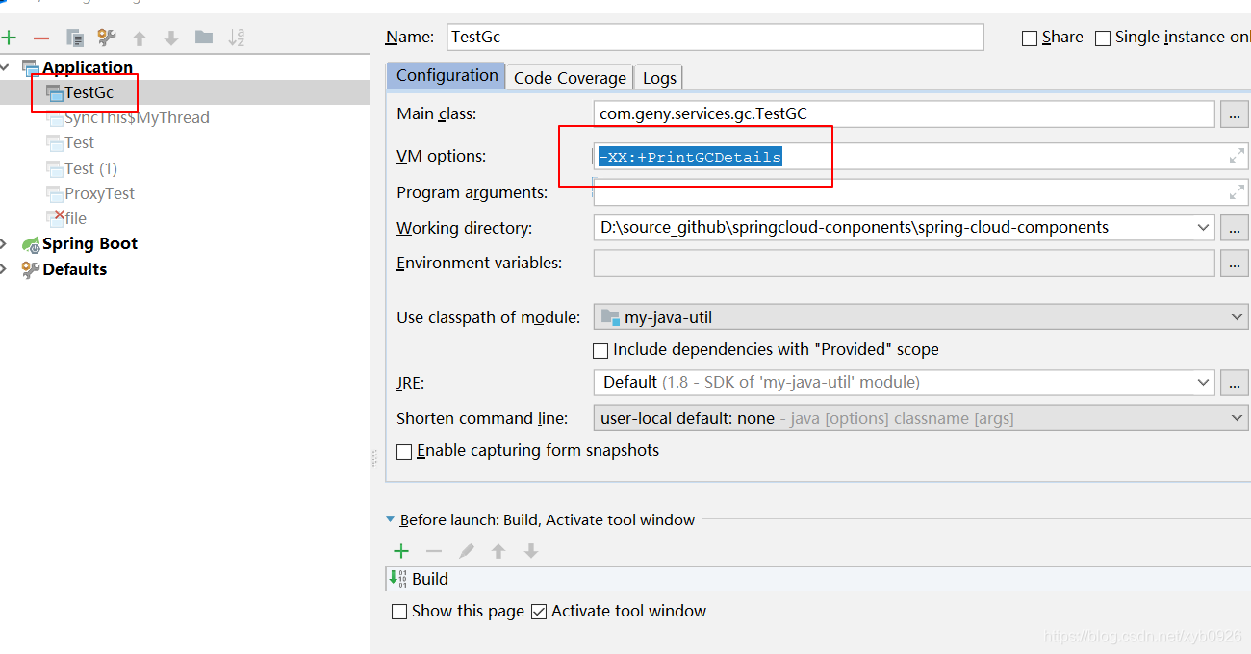Expand the Spring Boot node

(x=5, y=243)
